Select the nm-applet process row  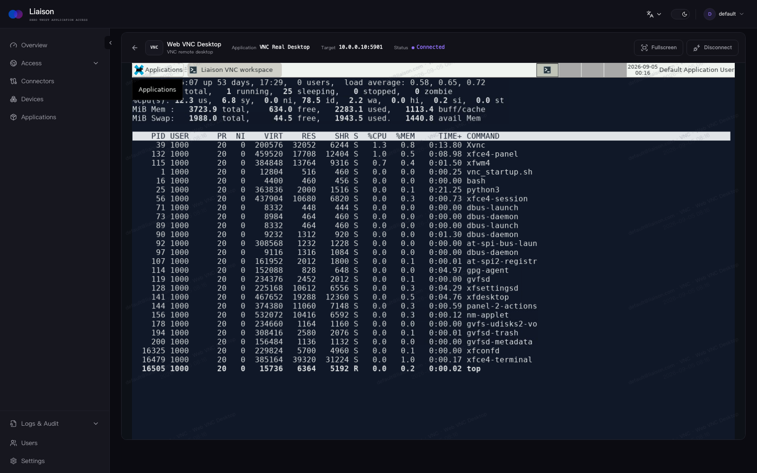(x=431, y=315)
